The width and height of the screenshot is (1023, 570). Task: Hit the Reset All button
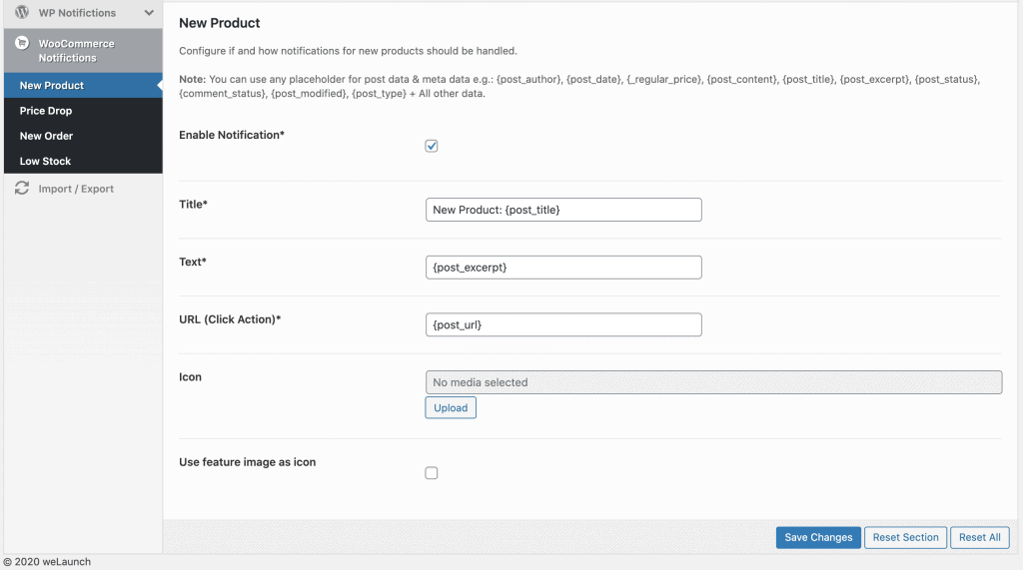(x=979, y=537)
